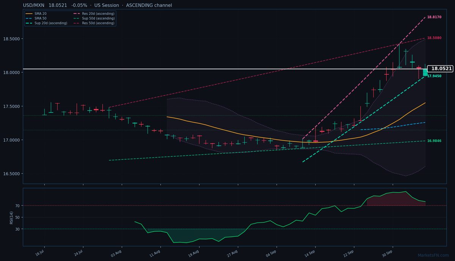Screen dimensions: 455x261
Task: Click the 17.9450 support level label
Action: 434,76
